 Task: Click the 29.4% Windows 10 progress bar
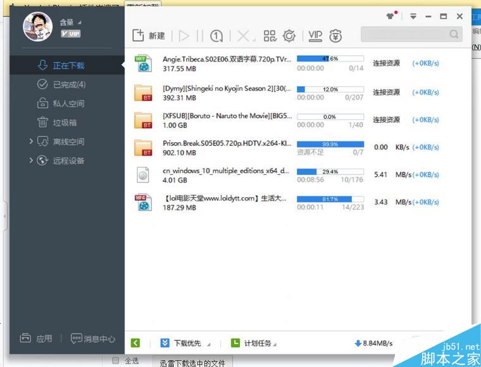coord(330,171)
